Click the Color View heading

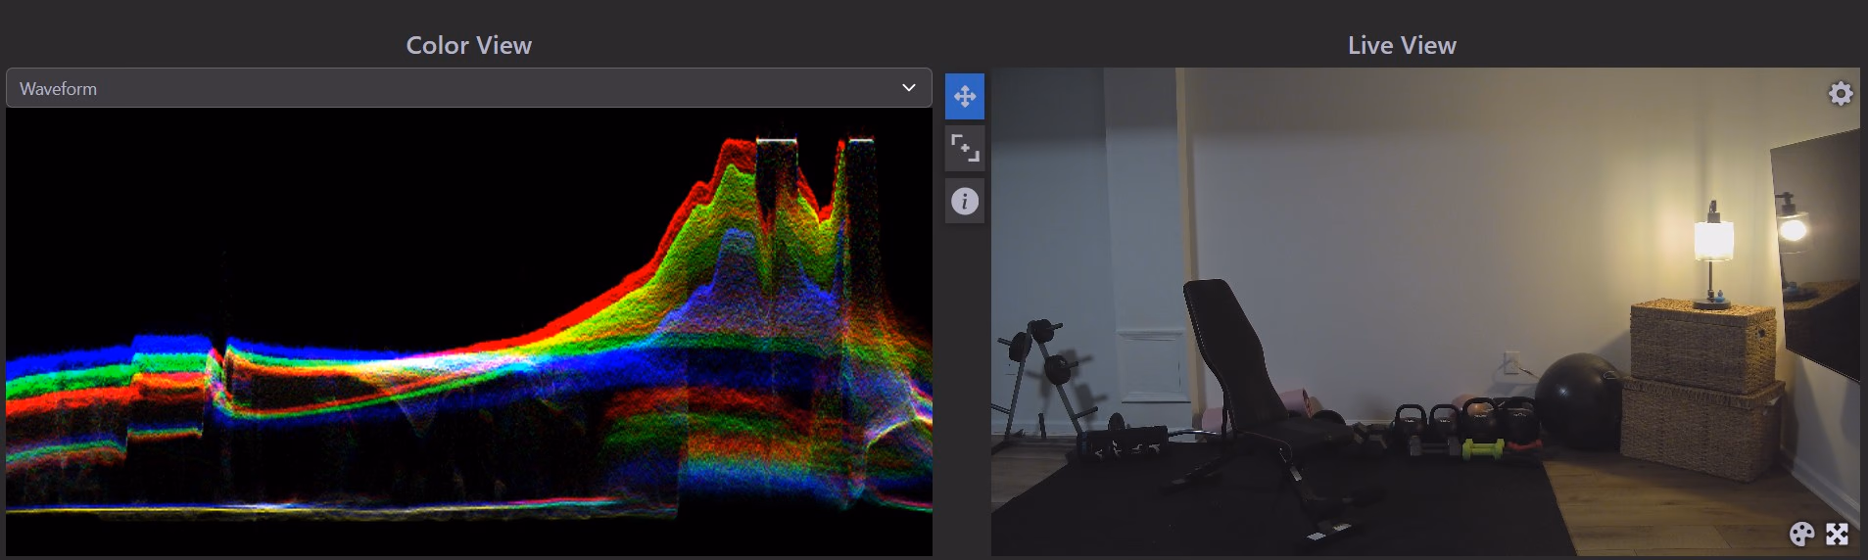(x=468, y=45)
